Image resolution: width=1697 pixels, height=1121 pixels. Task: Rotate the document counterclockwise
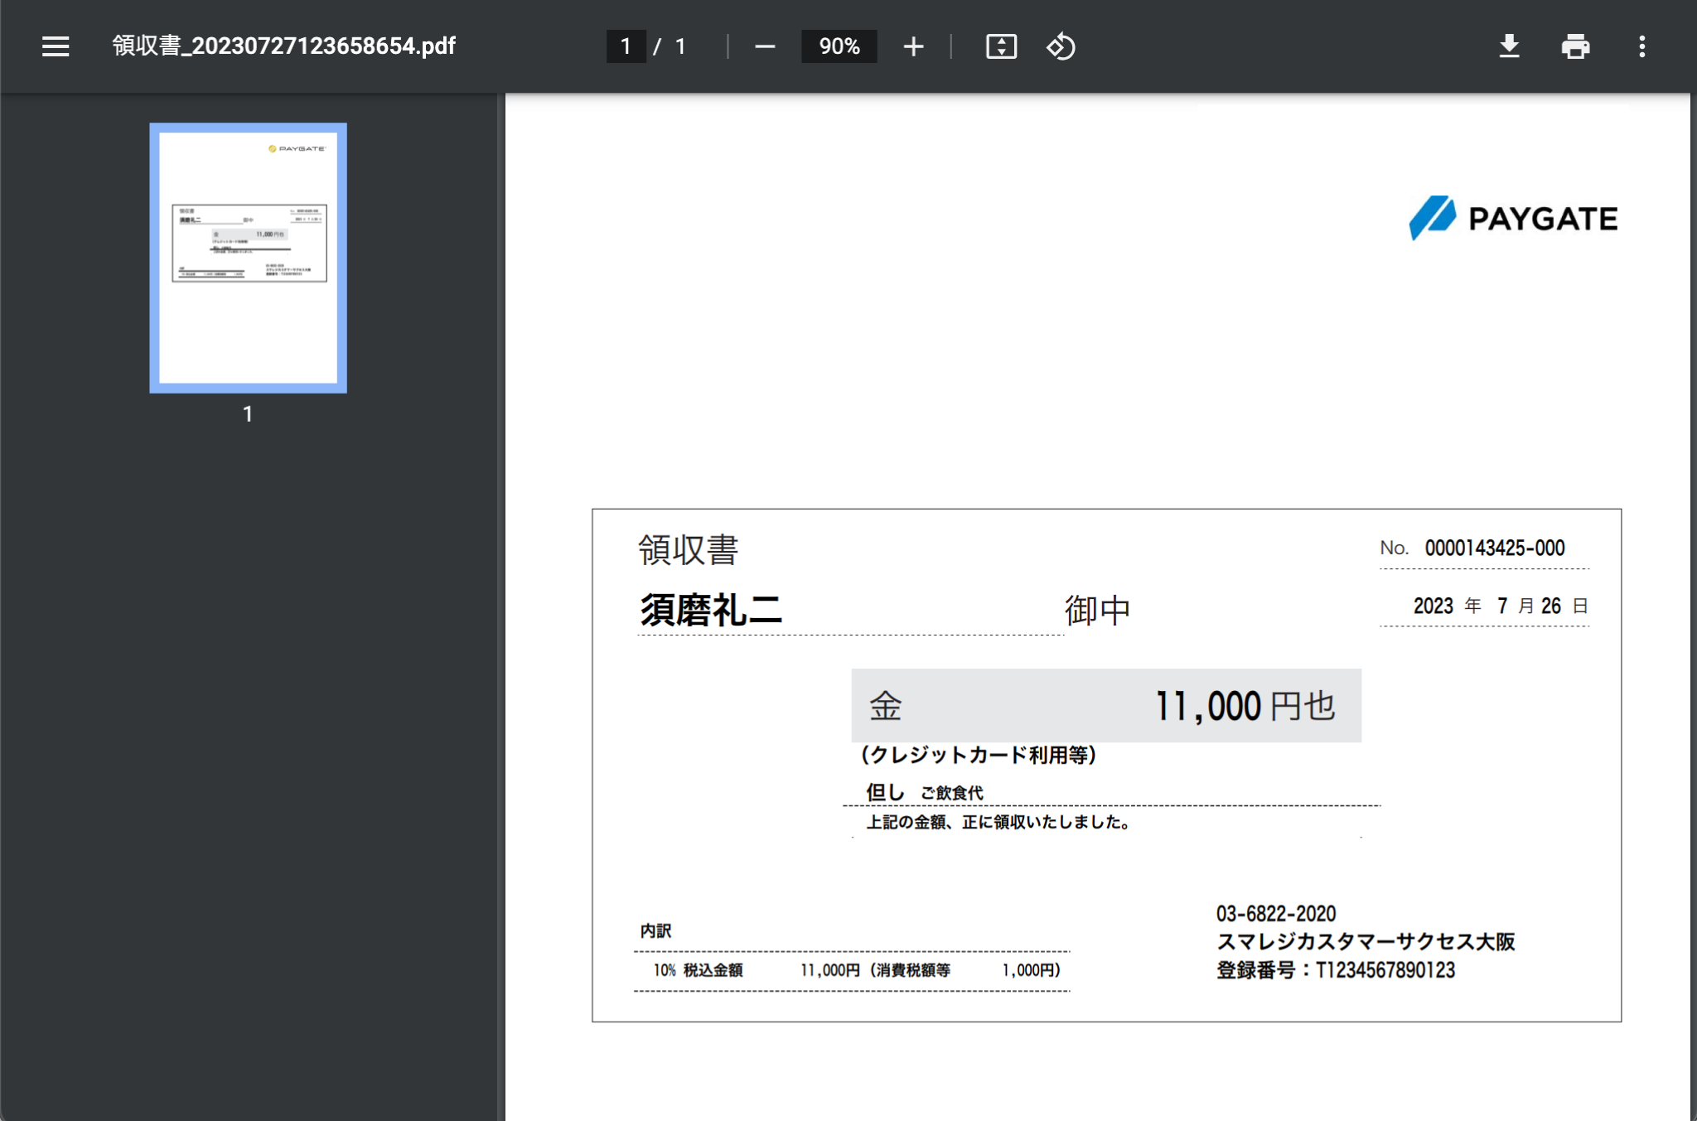pos(1061,46)
